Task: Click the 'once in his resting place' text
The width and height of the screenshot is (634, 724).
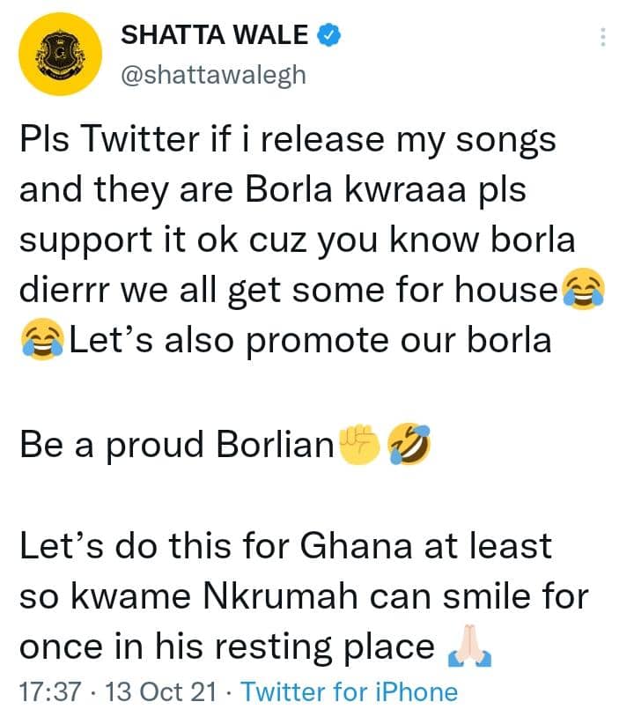Action: [226, 647]
